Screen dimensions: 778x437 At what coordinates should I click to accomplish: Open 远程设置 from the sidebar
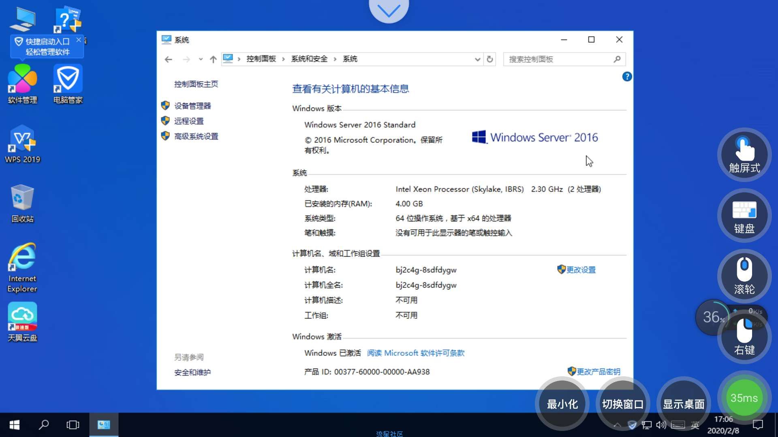189,121
